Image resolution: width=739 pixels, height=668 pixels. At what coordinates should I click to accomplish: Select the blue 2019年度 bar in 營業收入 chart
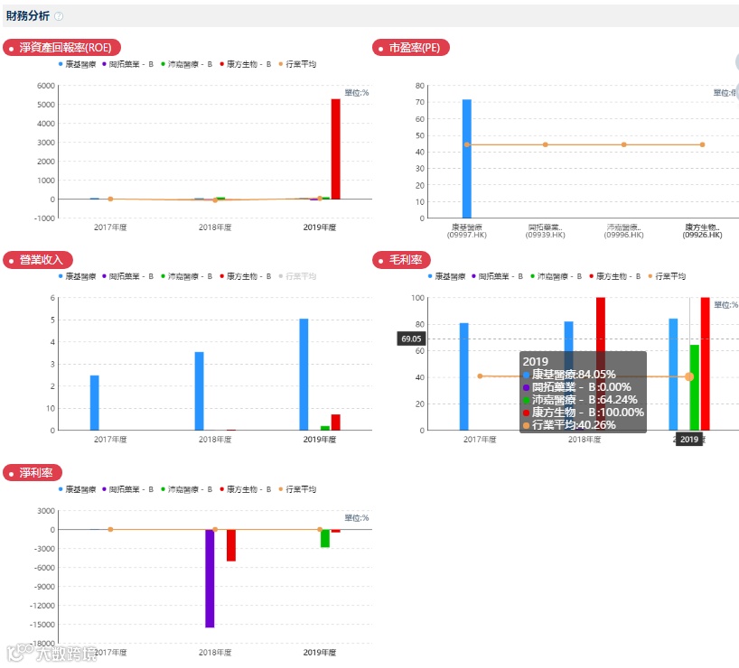coord(304,375)
